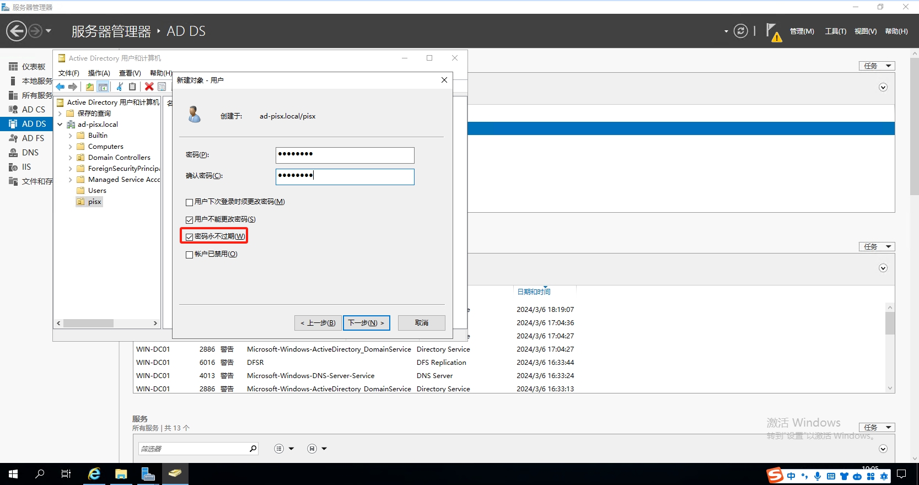
Task: Open the 操作(A) menu in ADUC
Action: (x=99, y=73)
